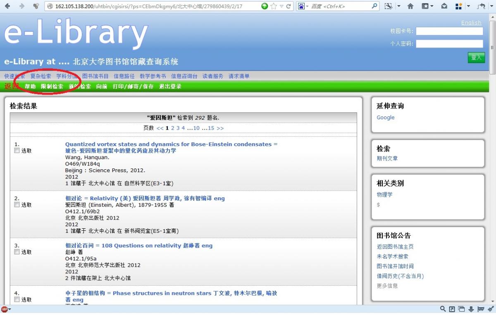
Task: Click 打印/邮寄/保存 in green bar
Action: [133, 86]
